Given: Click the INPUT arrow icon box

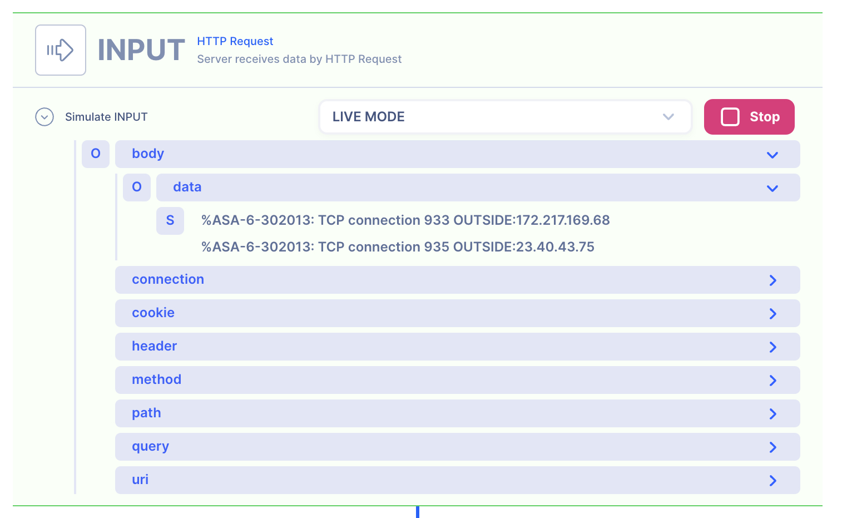Looking at the screenshot, I should 61,50.
